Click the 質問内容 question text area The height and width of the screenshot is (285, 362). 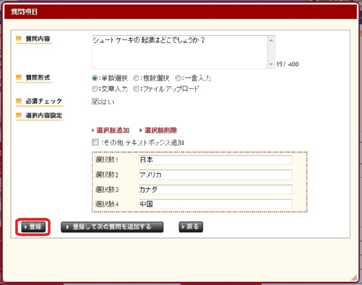178,51
